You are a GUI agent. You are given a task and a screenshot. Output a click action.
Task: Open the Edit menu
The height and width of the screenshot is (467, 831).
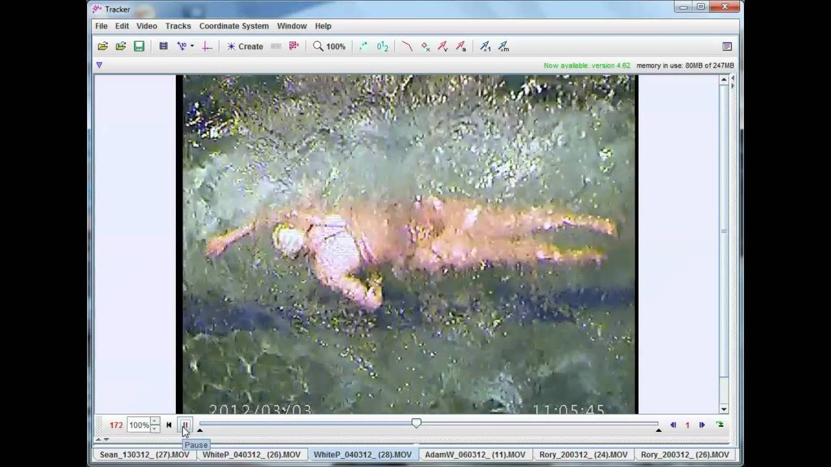pyautogui.click(x=122, y=26)
